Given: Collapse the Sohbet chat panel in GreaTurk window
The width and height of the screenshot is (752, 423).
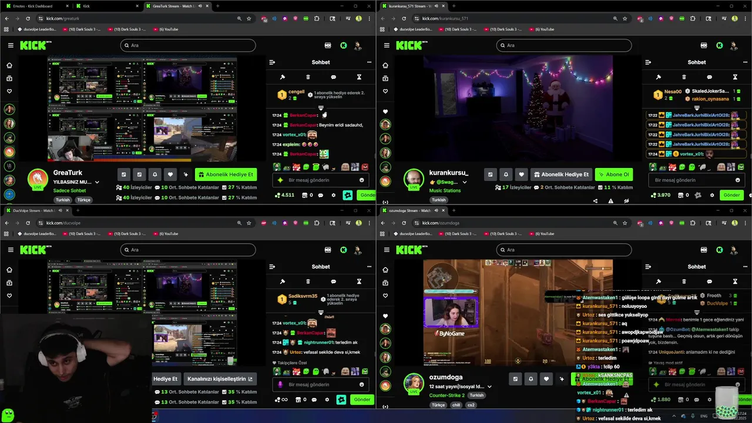Looking at the screenshot, I should 272,62.
